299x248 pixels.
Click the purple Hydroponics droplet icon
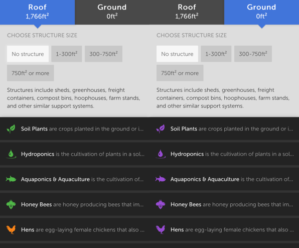161,154
